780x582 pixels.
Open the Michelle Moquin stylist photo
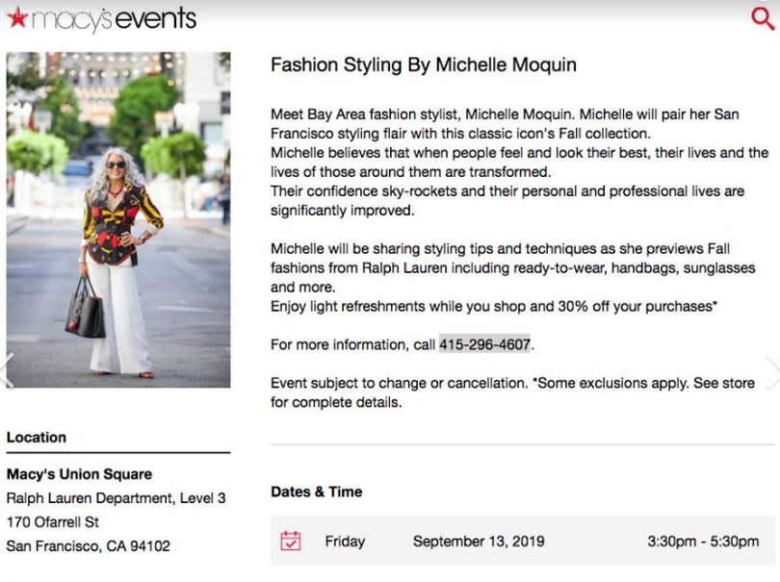click(118, 219)
